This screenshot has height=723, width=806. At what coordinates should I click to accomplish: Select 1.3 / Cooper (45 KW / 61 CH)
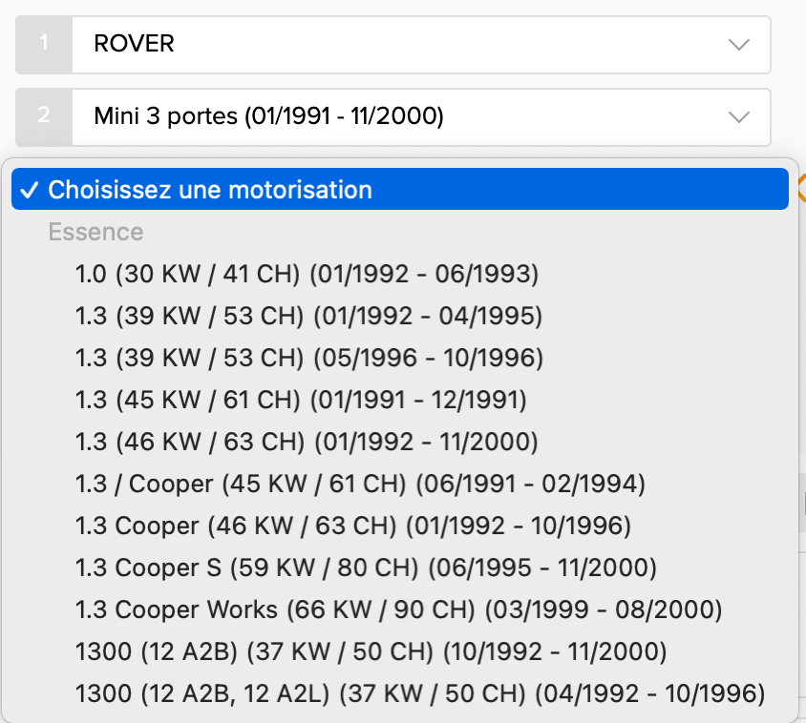(400, 484)
